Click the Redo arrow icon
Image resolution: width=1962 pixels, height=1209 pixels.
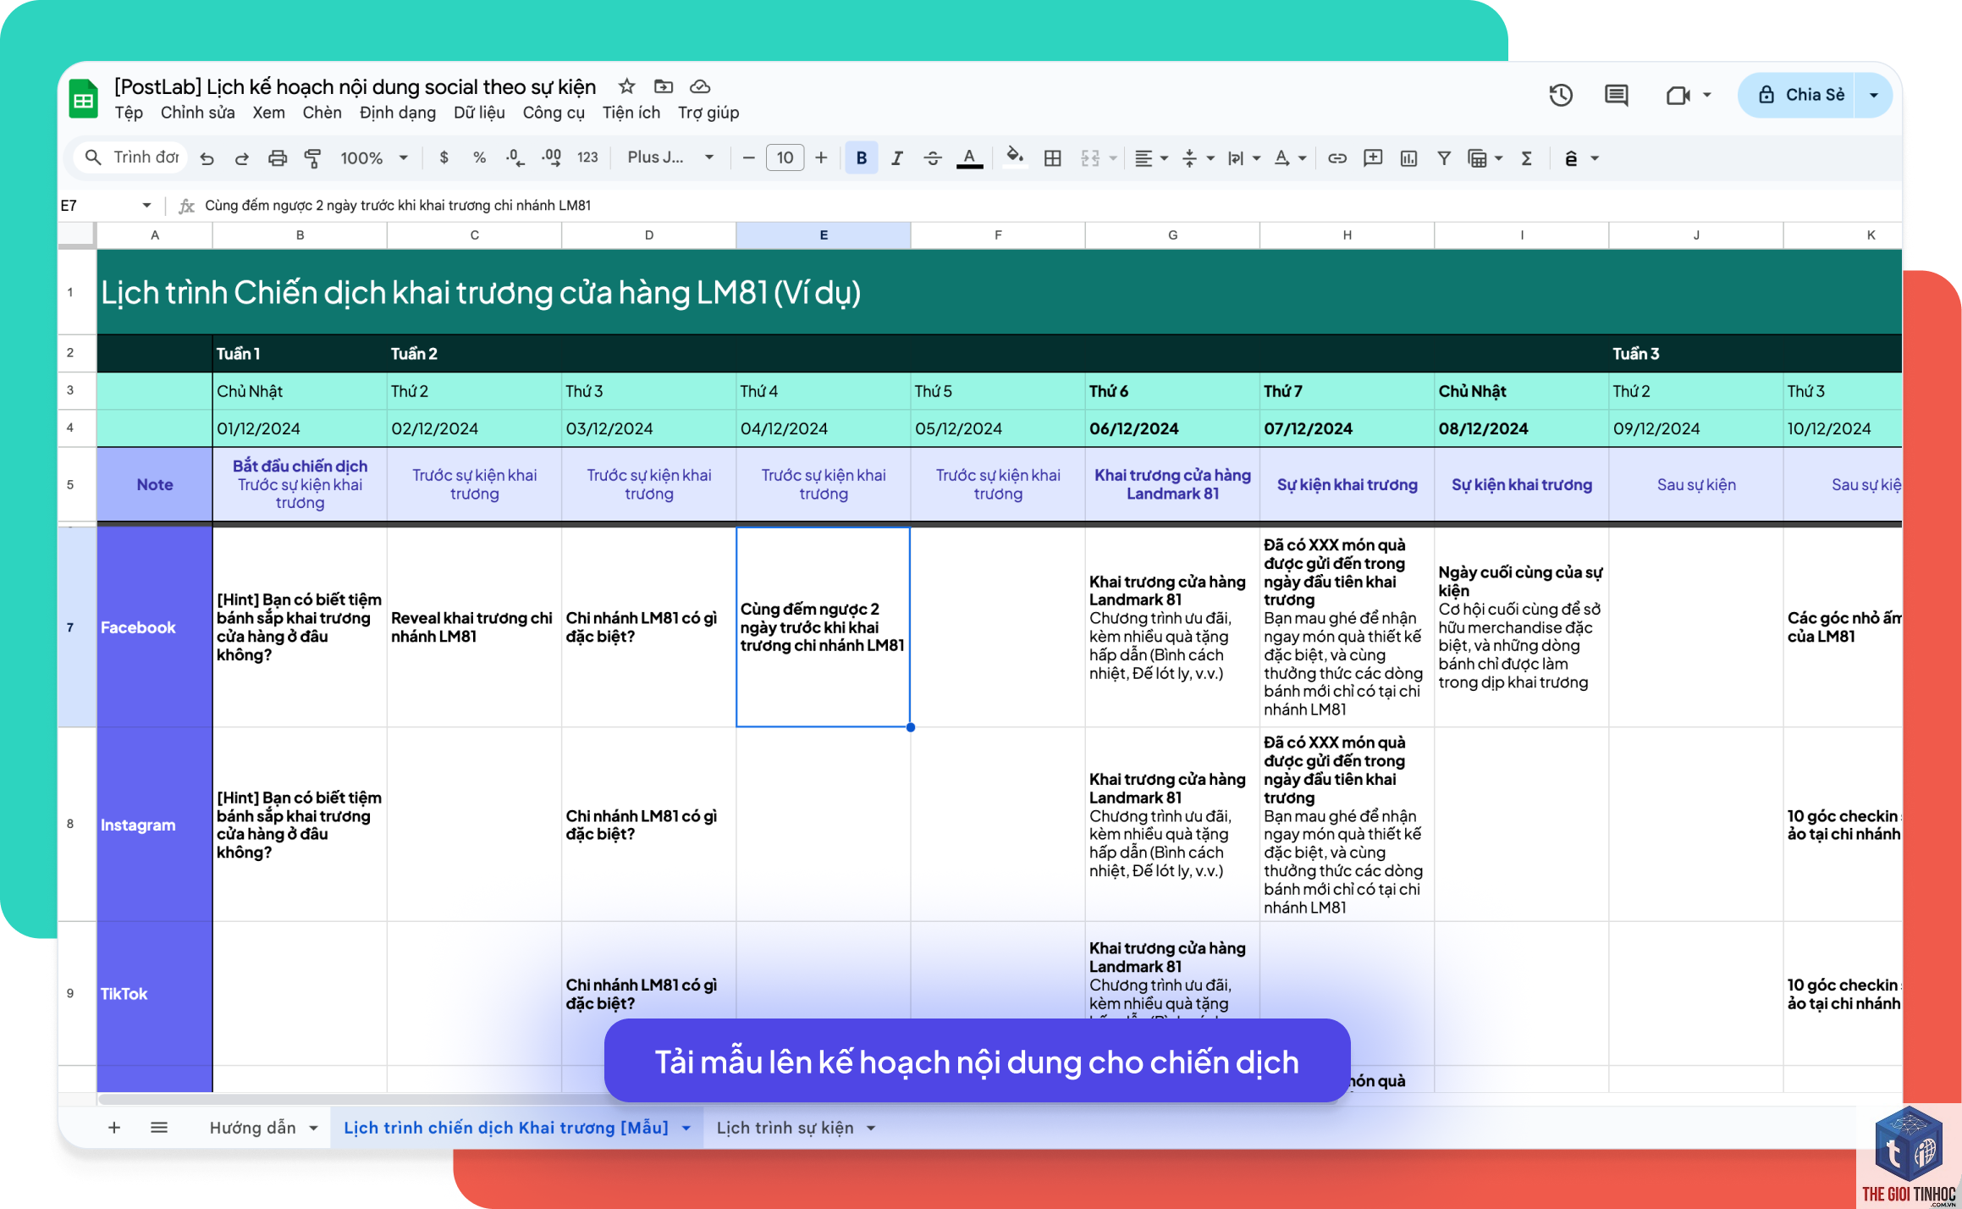tap(241, 158)
